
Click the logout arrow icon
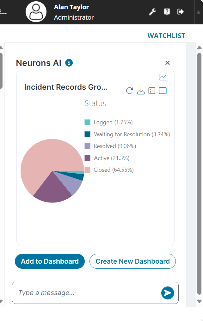(x=180, y=12)
